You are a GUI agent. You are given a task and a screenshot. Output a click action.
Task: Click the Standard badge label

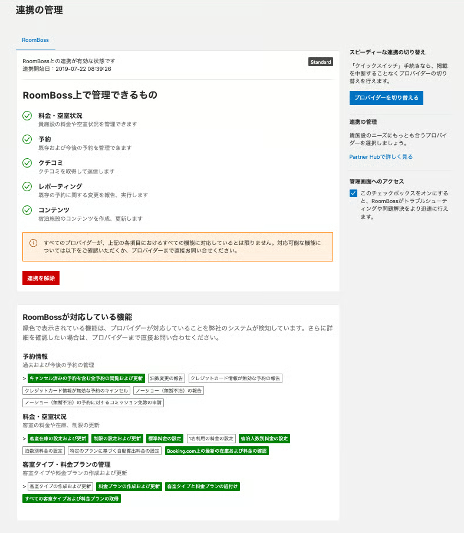321,62
